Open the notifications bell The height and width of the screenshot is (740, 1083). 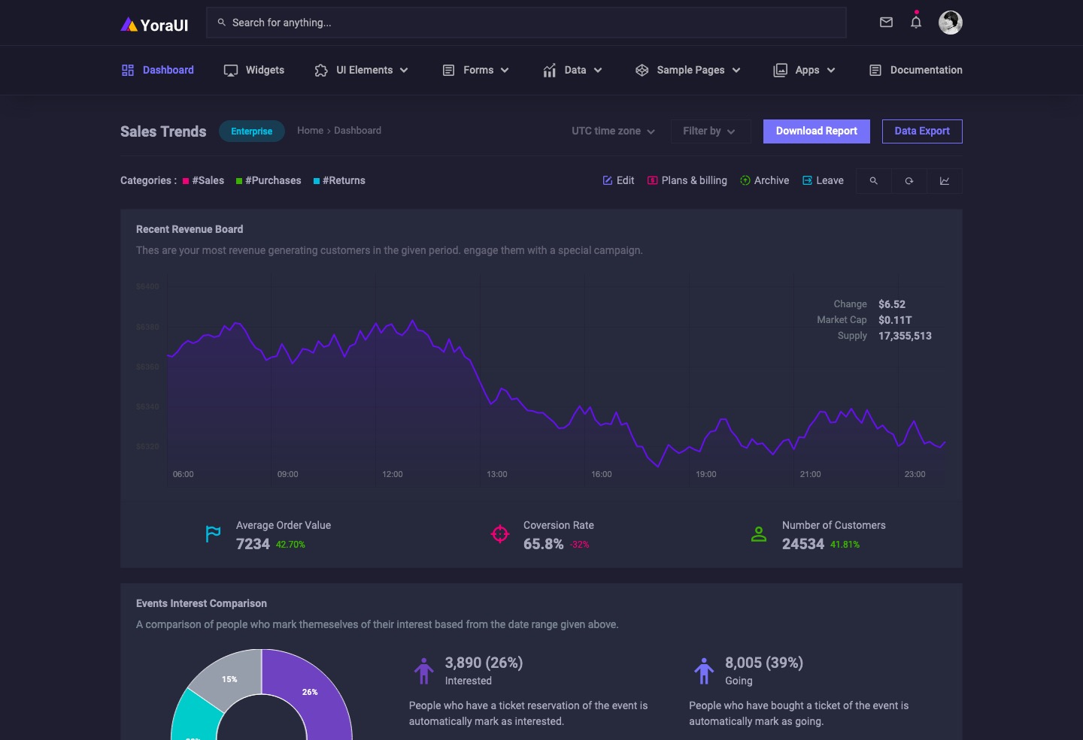tap(916, 22)
